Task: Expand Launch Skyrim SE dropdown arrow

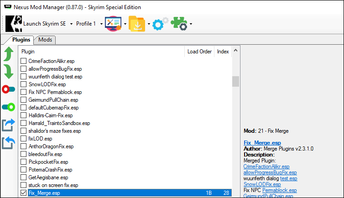Action: click(71, 24)
